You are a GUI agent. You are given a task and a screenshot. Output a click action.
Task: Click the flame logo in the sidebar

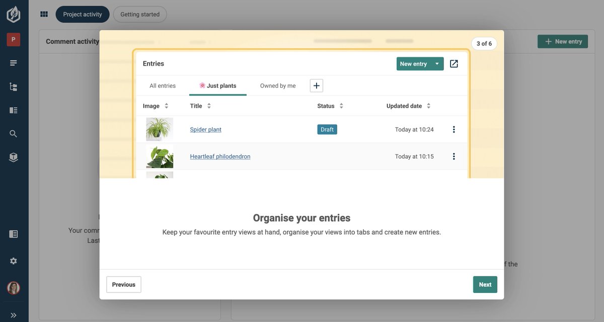click(x=14, y=14)
